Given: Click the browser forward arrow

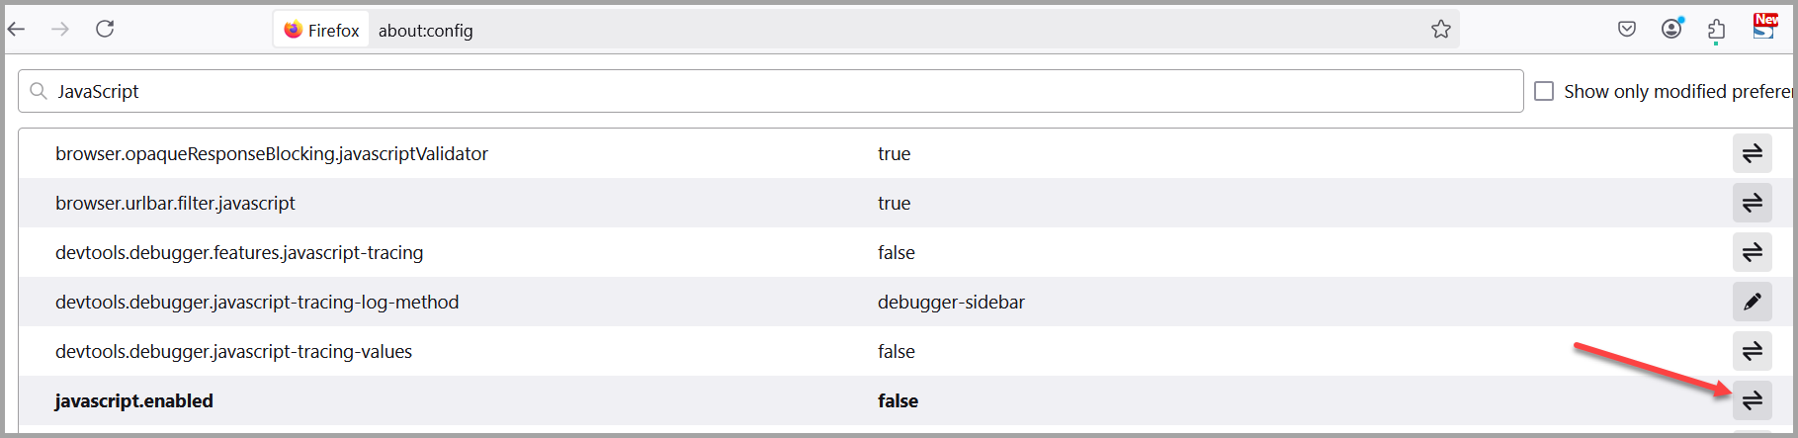Looking at the screenshot, I should (x=60, y=30).
